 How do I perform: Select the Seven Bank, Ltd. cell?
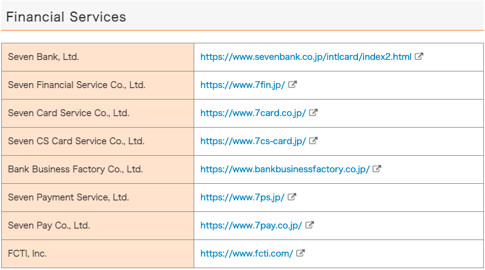98,57
